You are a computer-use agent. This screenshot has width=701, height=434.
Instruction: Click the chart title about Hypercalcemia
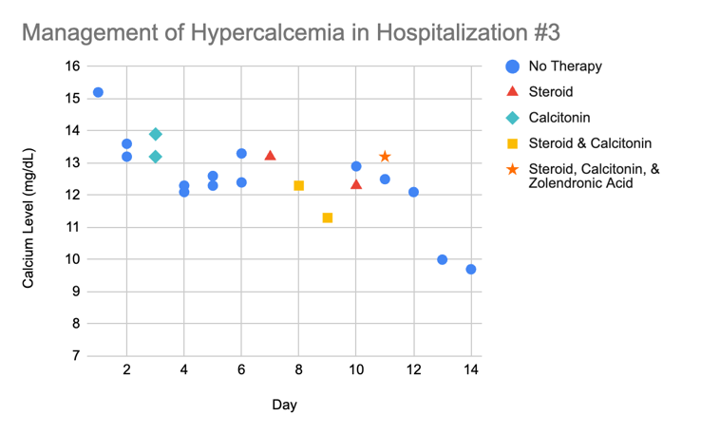coord(291,31)
